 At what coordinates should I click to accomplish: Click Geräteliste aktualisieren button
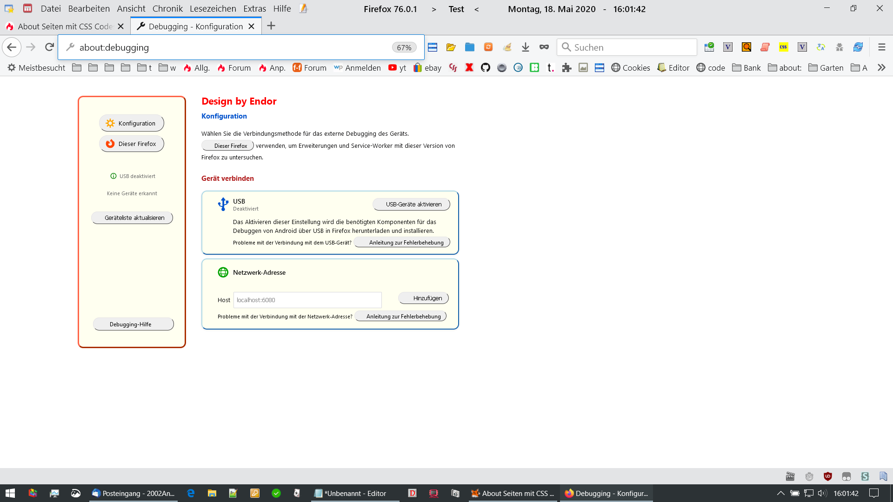click(132, 218)
